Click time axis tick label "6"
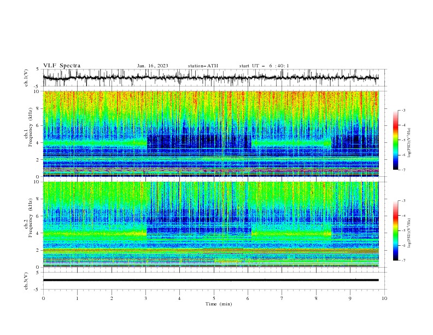 pos(248,298)
